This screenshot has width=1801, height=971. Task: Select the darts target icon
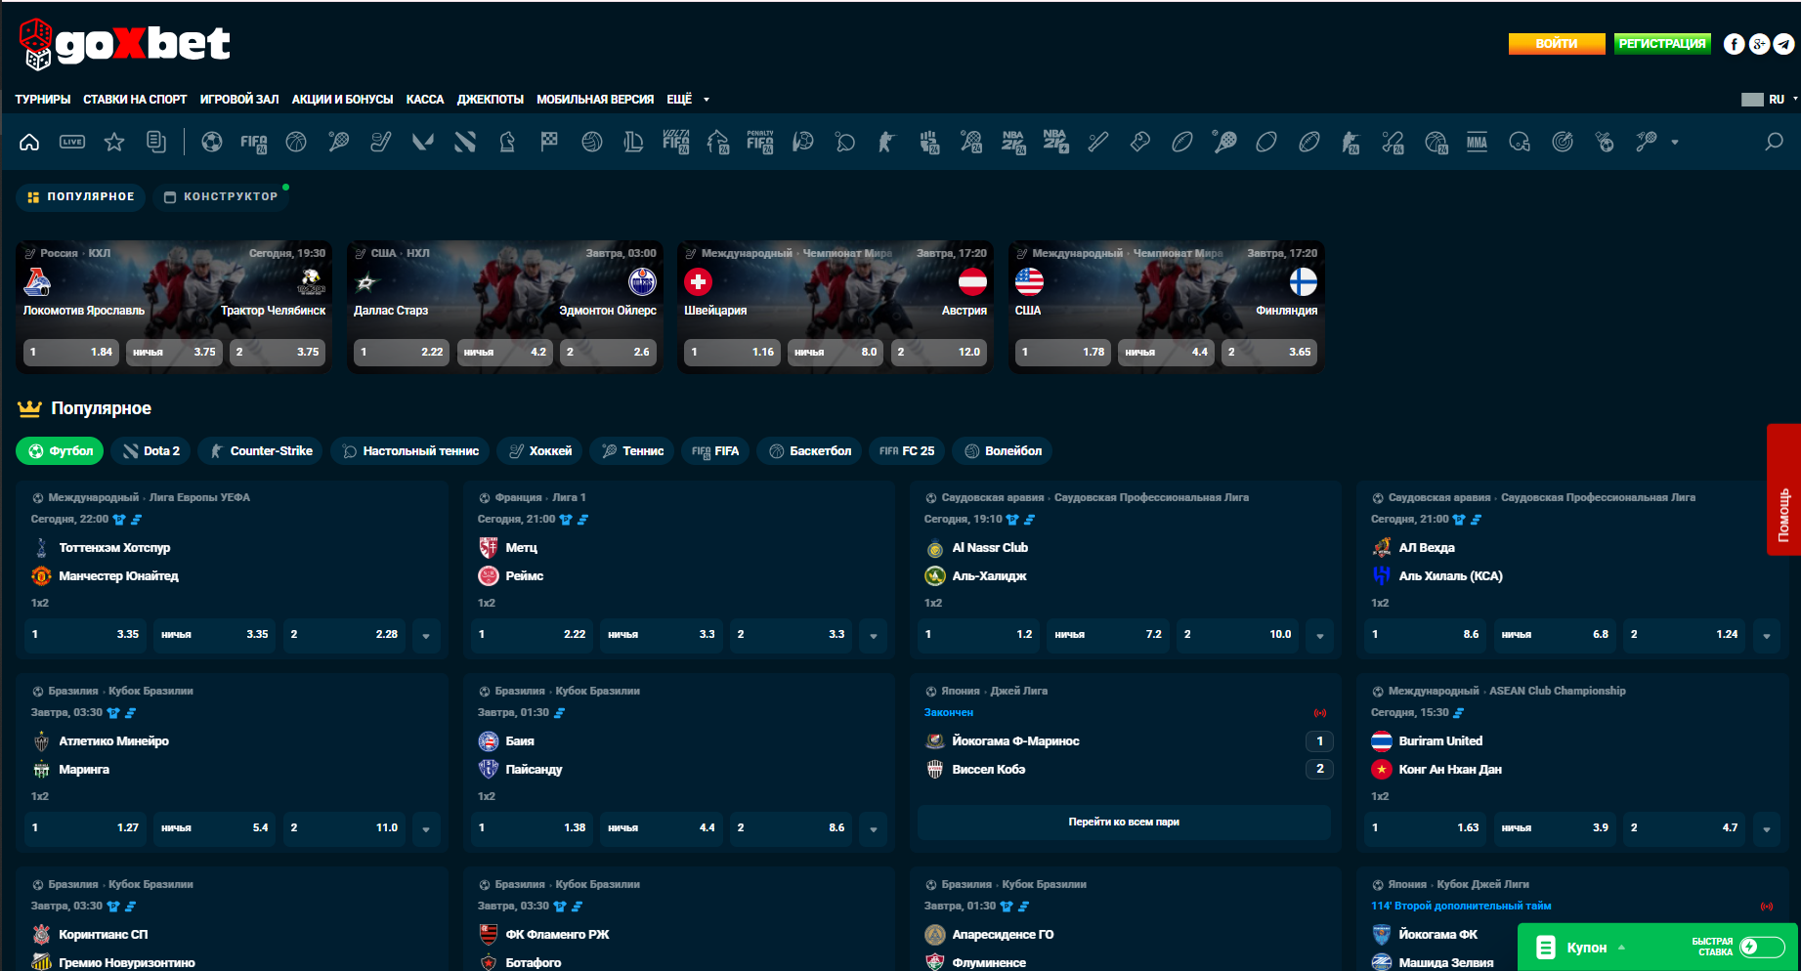(x=1563, y=142)
